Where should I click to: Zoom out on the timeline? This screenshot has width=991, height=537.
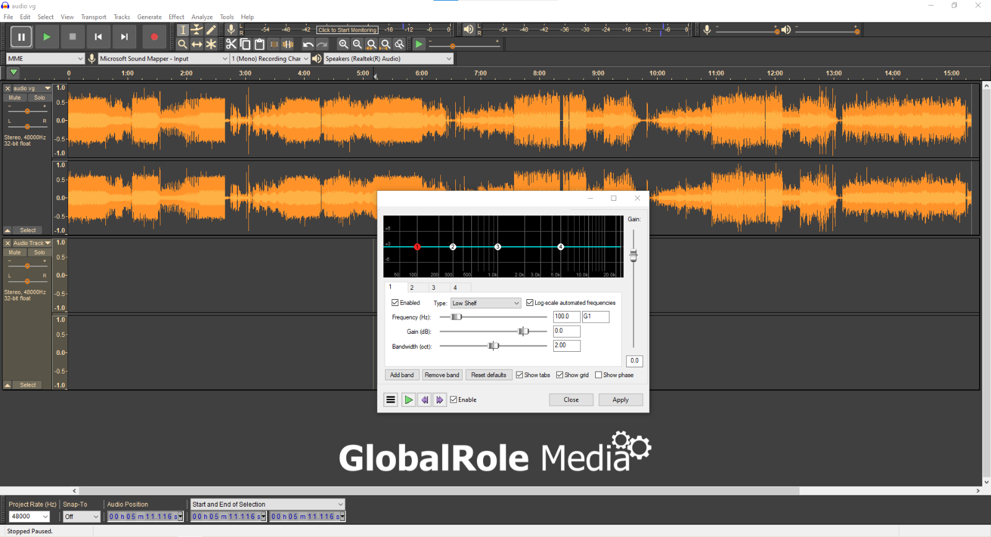pos(357,44)
